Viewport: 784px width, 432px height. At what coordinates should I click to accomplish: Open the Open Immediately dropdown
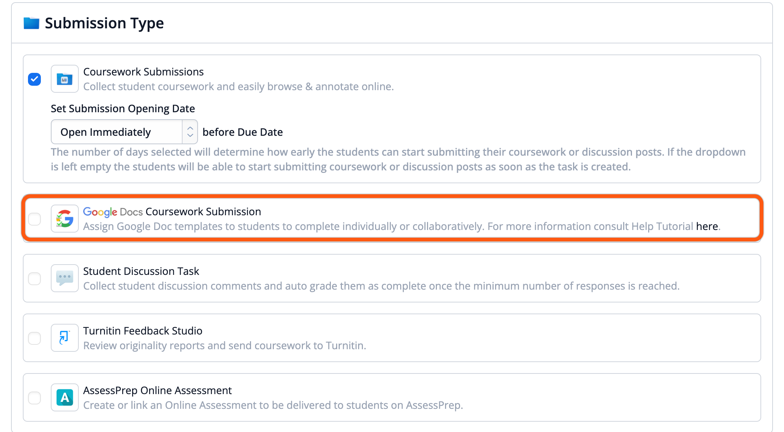point(116,132)
